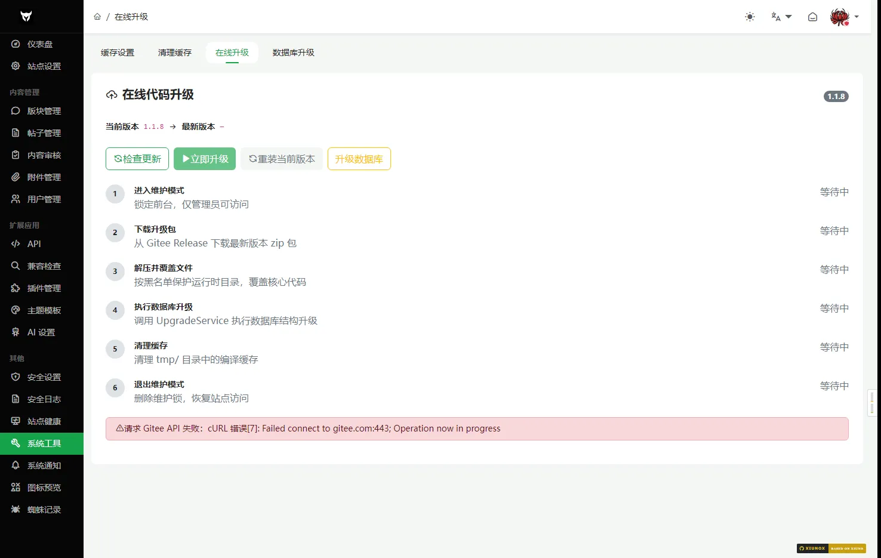
Task: Switch to 数据库升级 tab
Action: pos(294,53)
